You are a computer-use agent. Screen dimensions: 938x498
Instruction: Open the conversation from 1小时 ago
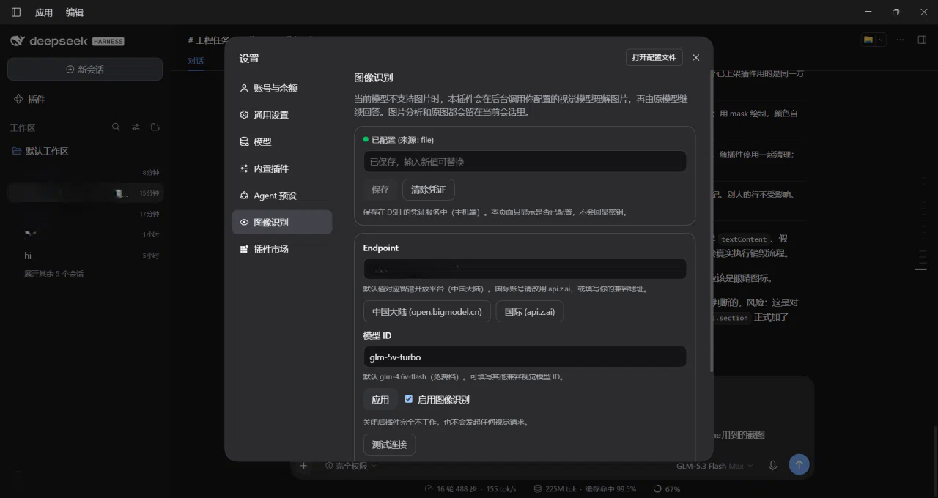click(x=85, y=234)
